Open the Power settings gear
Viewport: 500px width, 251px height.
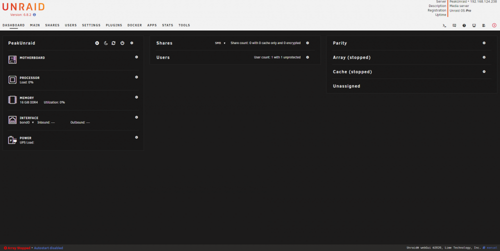(x=136, y=137)
